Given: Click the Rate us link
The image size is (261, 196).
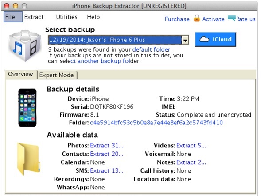Looking at the screenshot, I should pyautogui.click(x=246, y=19).
